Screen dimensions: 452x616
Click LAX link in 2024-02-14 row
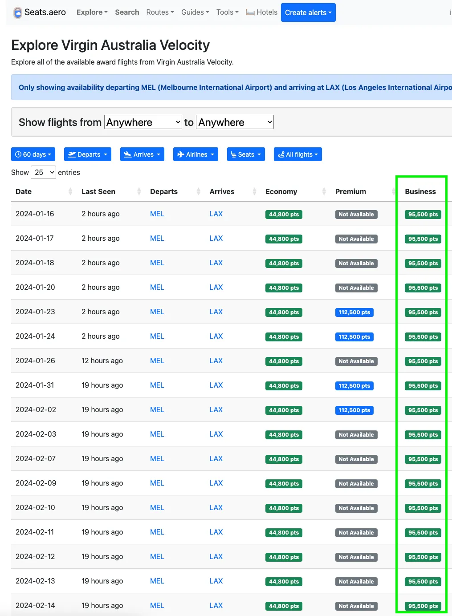tap(216, 606)
